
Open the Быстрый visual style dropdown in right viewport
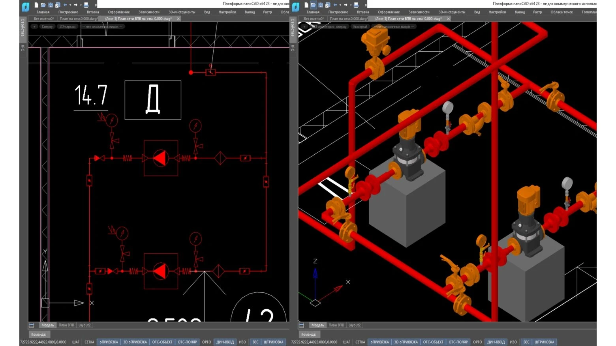pos(360,27)
